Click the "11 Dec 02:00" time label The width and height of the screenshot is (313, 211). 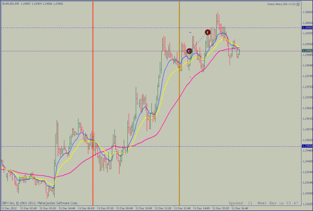(x=29, y=208)
